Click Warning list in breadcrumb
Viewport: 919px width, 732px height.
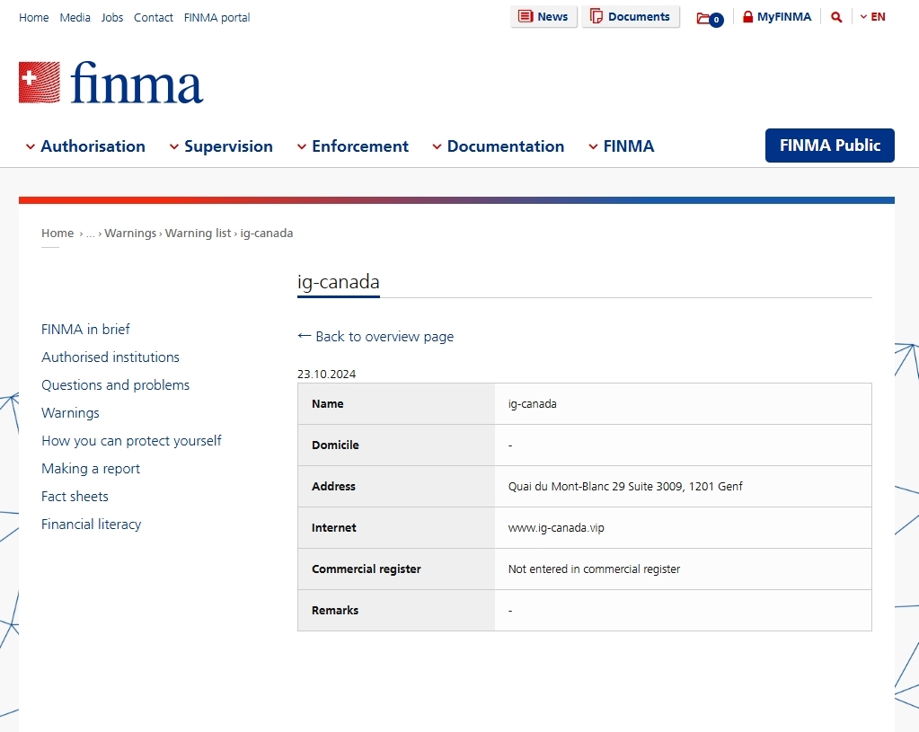(x=198, y=234)
